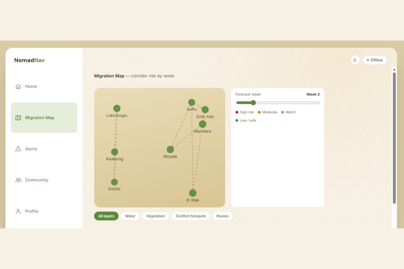Click the vertical page scrollbar thumb
The height and width of the screenshot is (269, 404).
tap(394, 138)
